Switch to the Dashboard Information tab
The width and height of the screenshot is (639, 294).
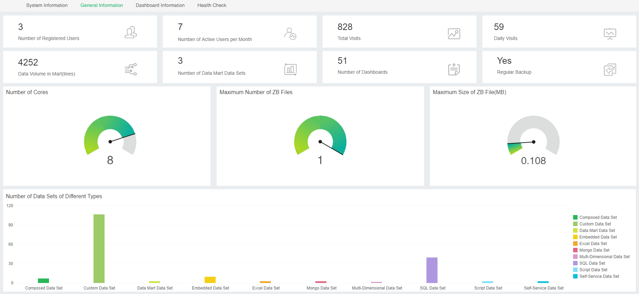click(160, 5)
